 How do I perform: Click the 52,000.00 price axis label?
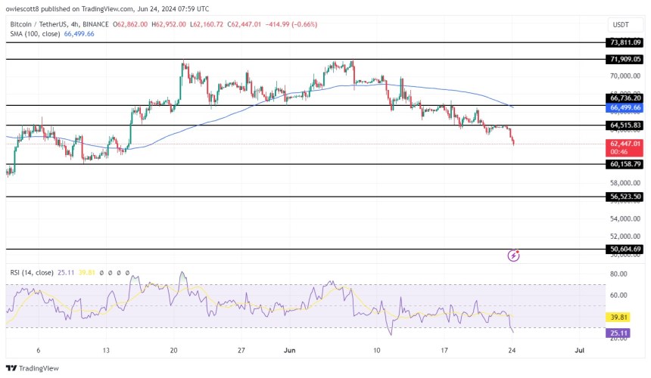point(625,237)
